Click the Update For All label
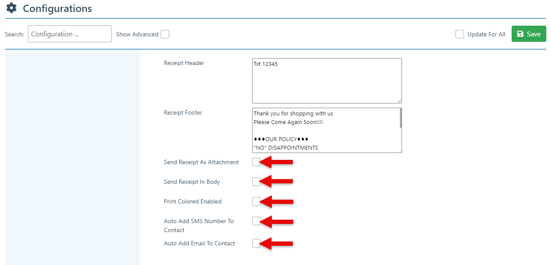 click(486, 35)
